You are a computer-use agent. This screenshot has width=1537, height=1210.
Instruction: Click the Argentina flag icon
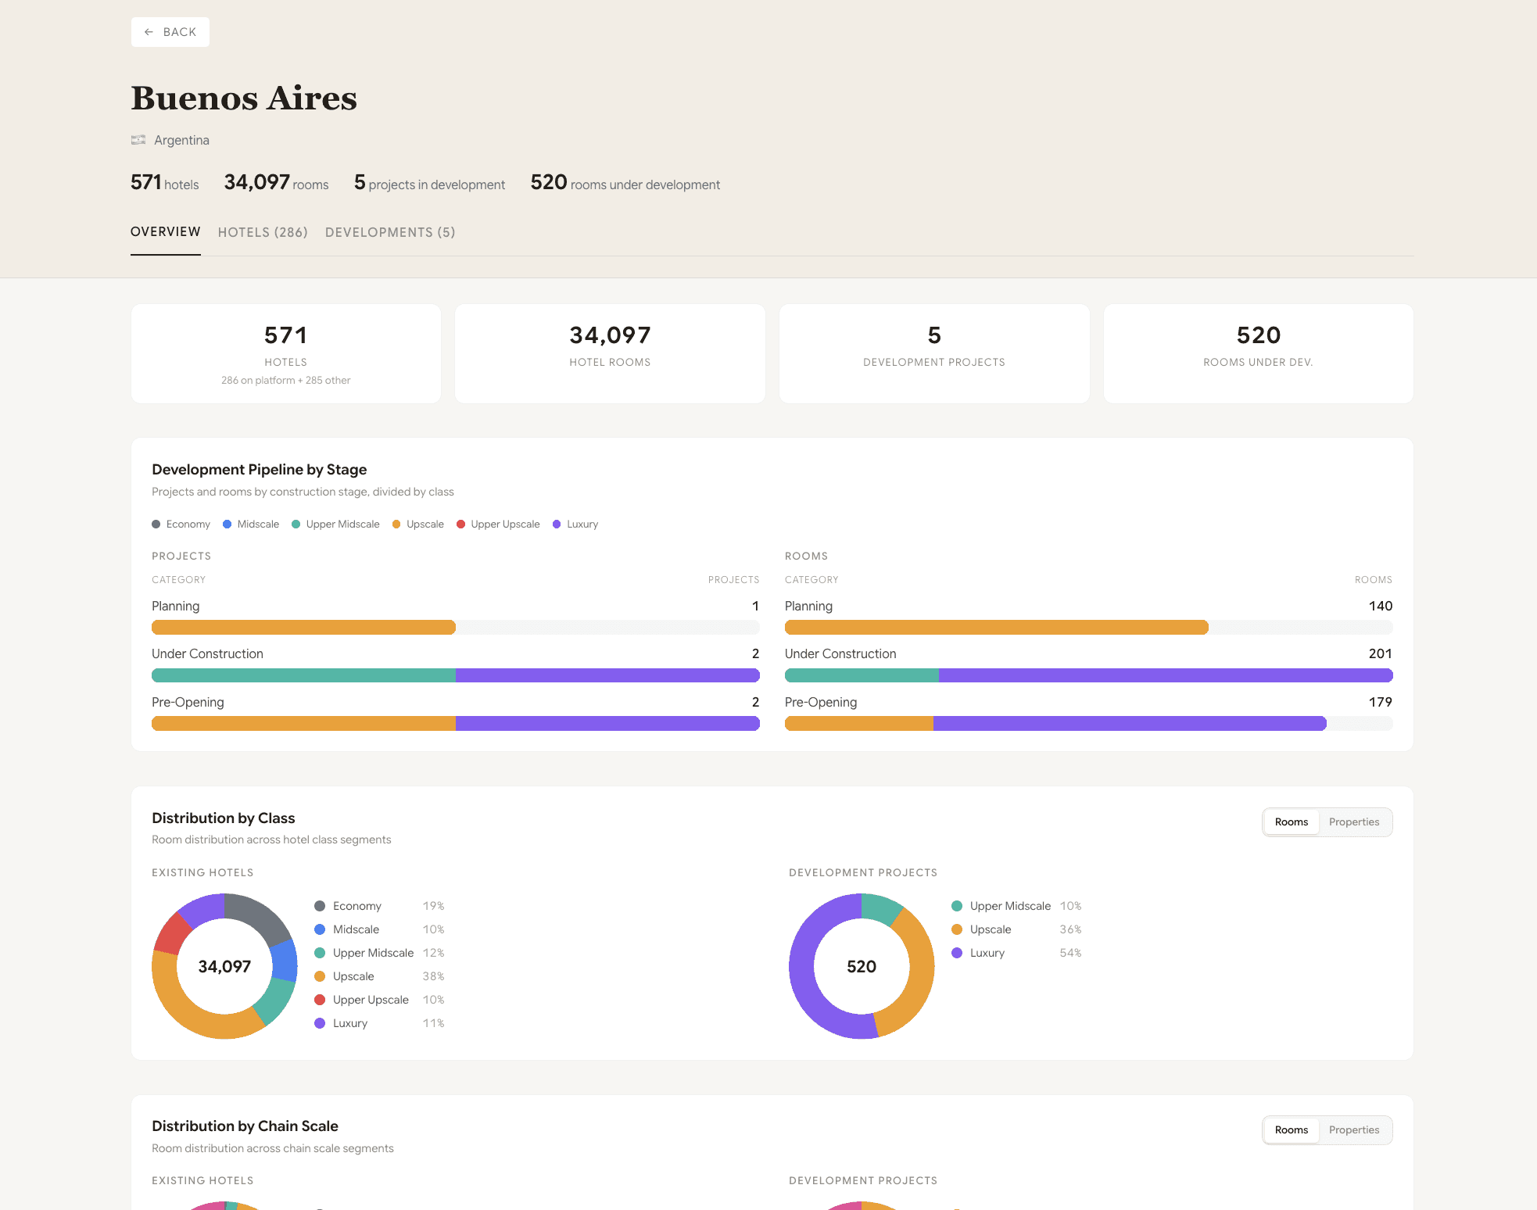pos(138,140)
